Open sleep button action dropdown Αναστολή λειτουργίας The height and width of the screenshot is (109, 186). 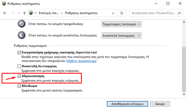122,36
